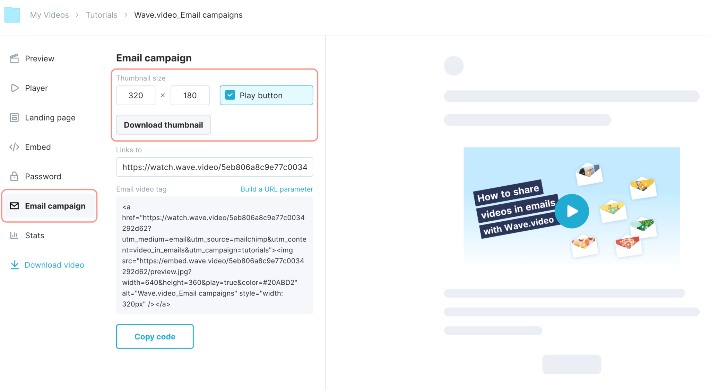Select Stats menu item in sidebar
Screen dimensions: 710x390
[x=34, y=235]
